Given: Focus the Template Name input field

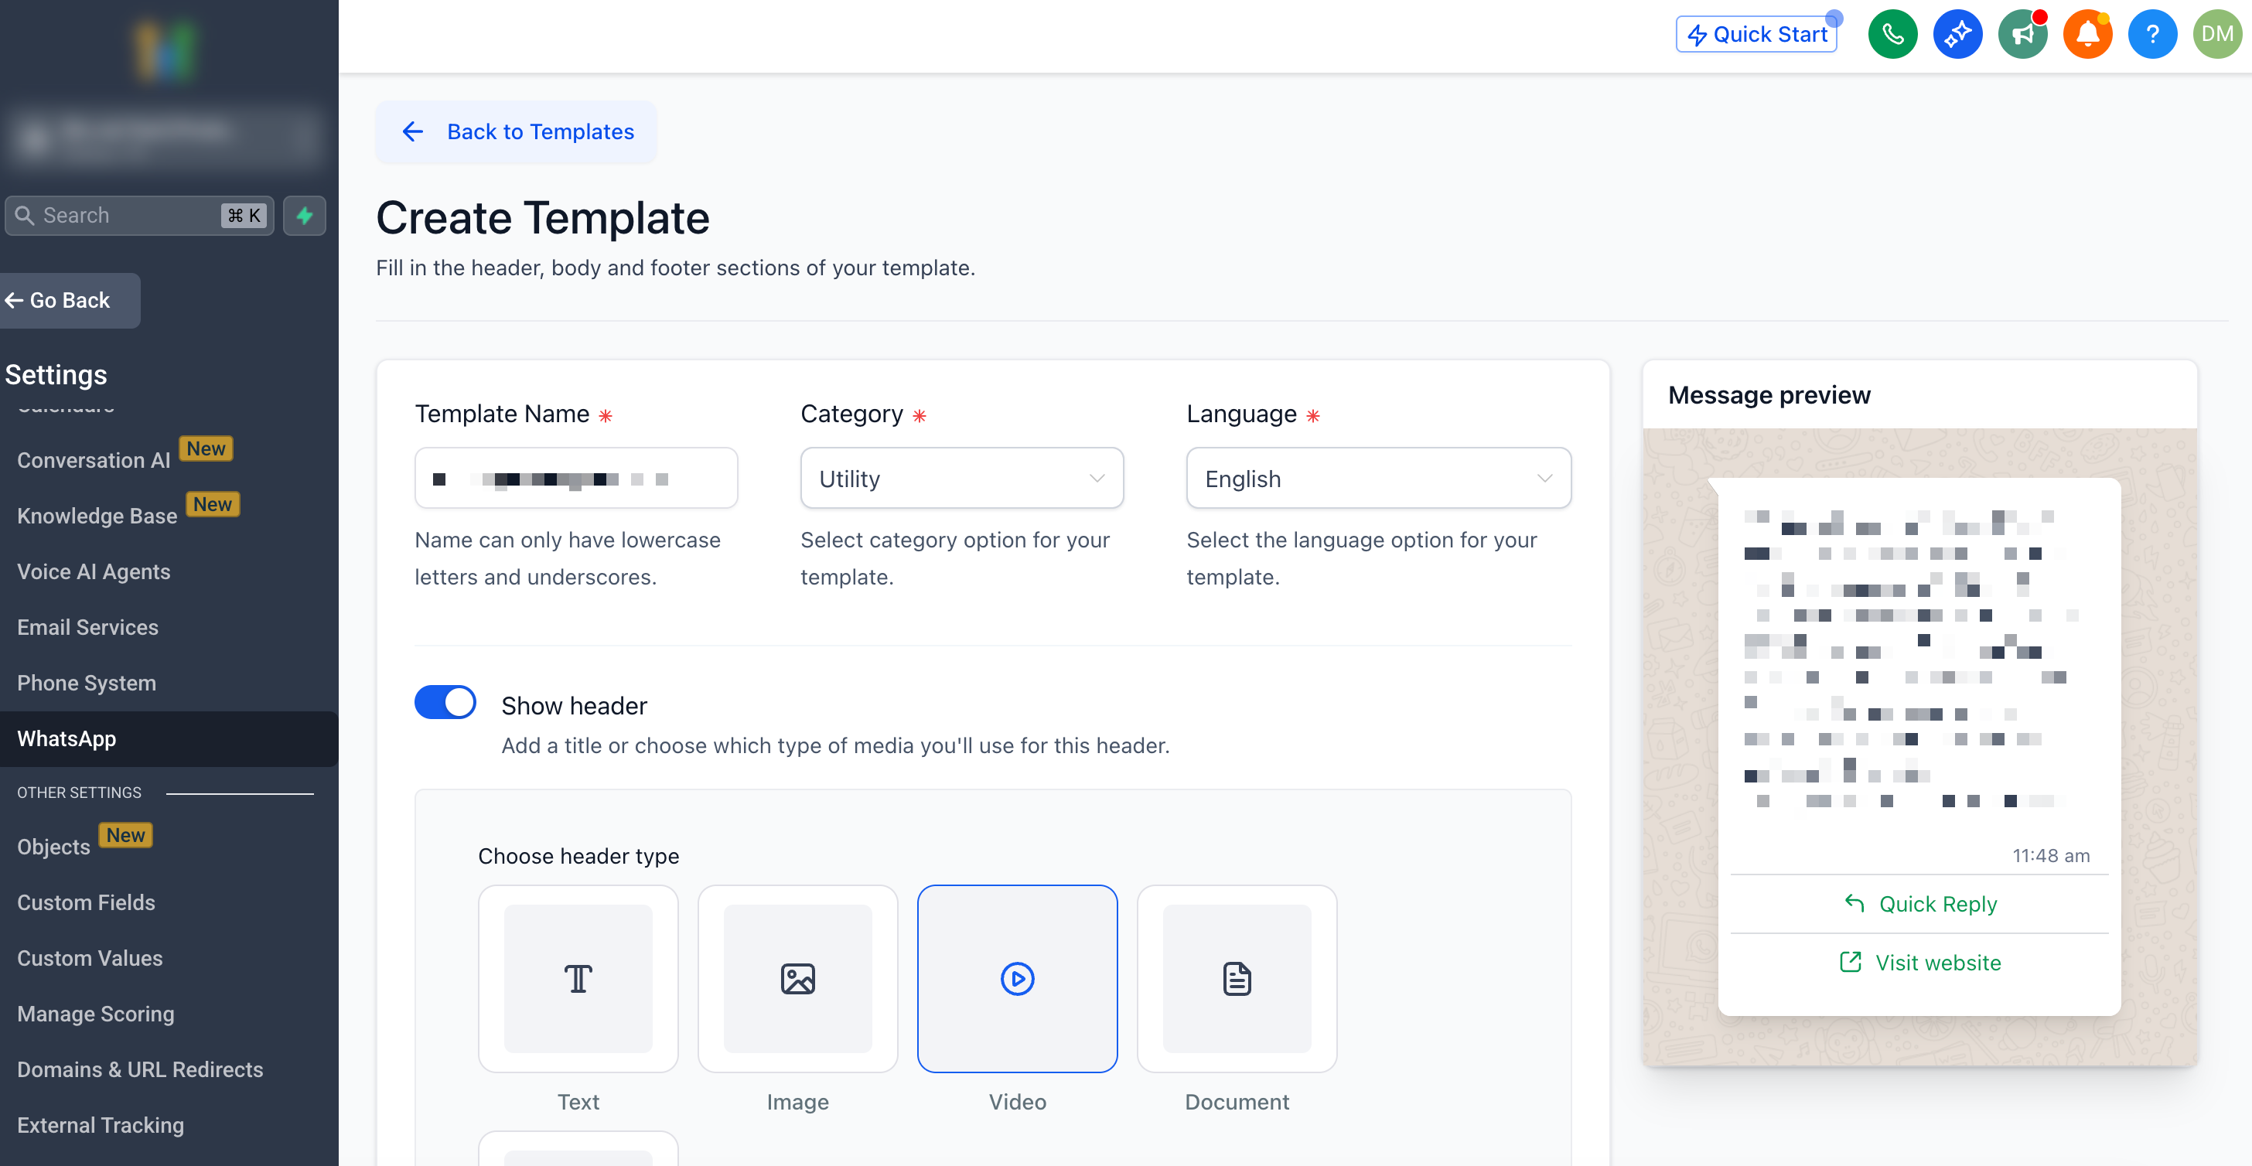Looking at the screenshot, I should click(x=576, y=478).
